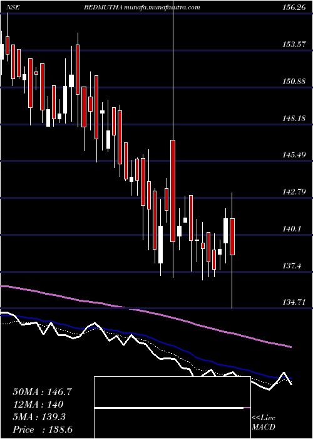The image size is (313, 439).
Task: Click the 150.88 price axis label
Action: pos(294,81)
